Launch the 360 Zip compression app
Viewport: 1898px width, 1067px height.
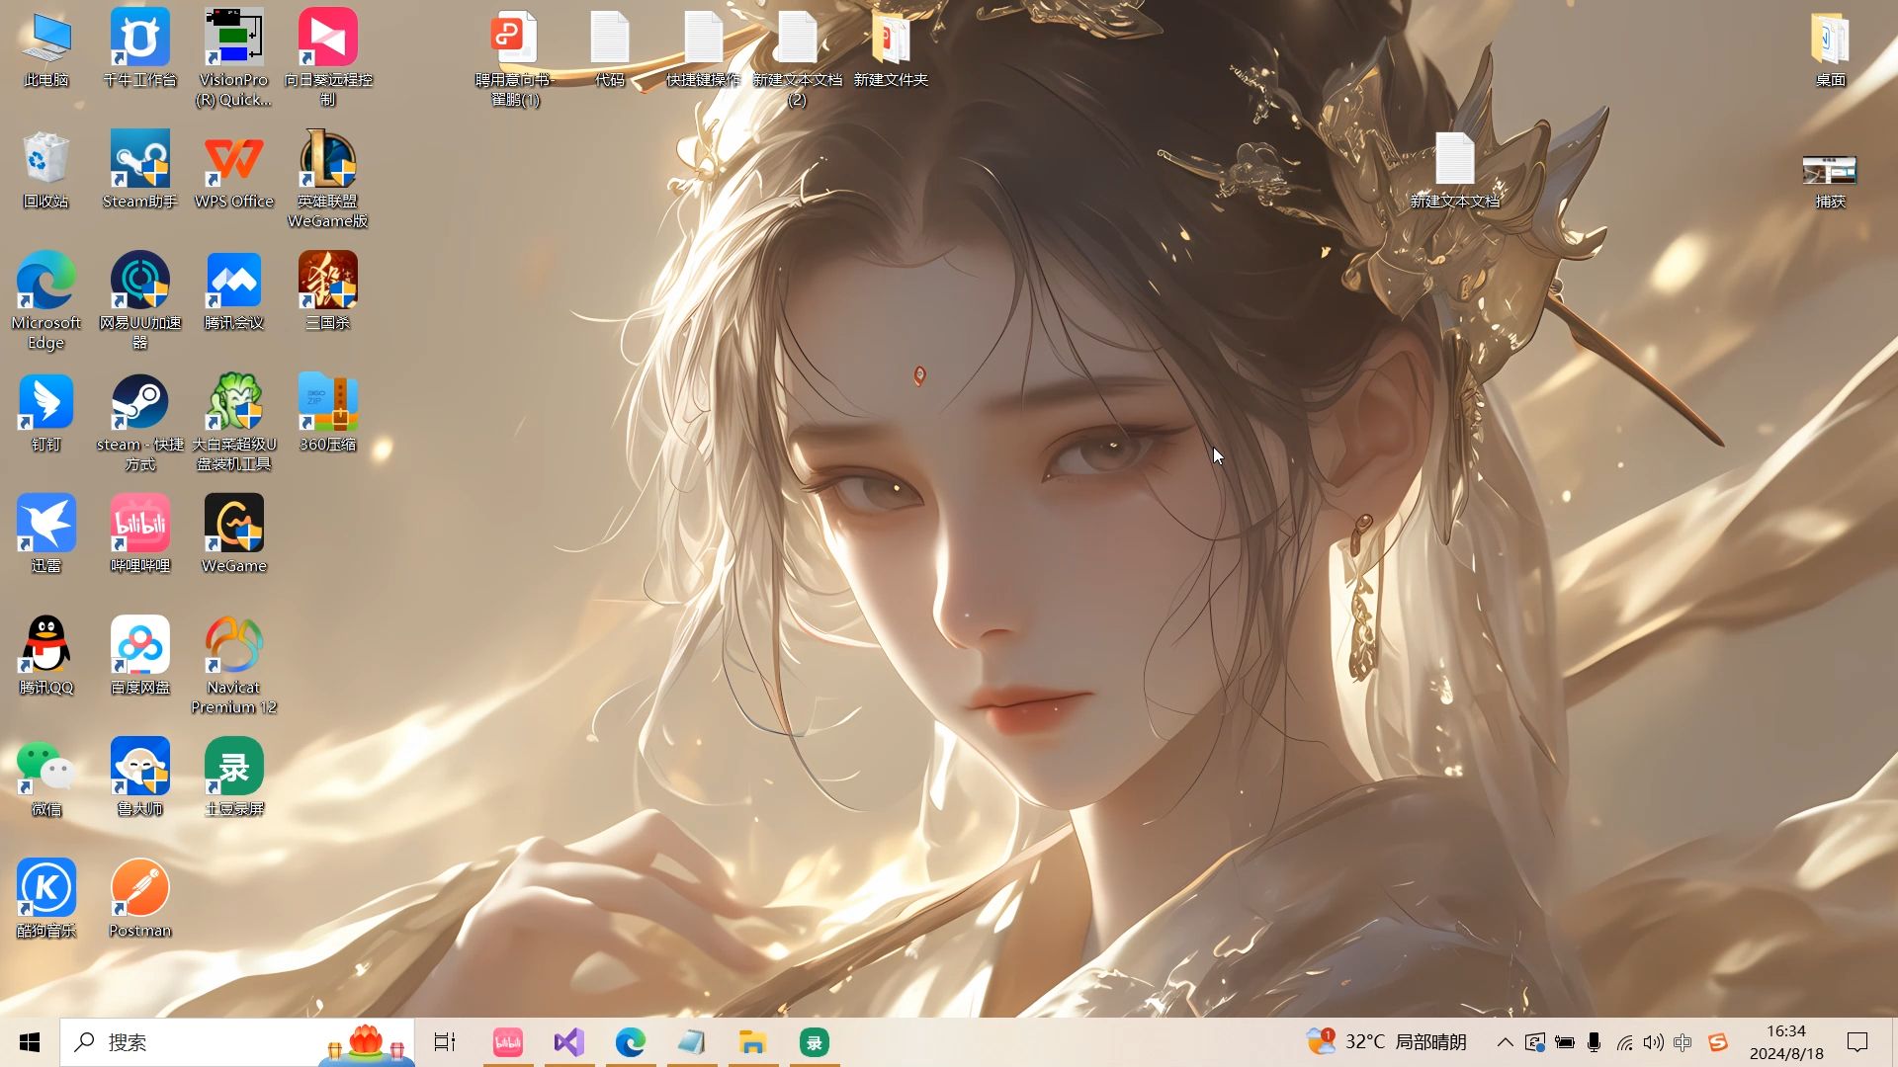(x=327, y=405)
